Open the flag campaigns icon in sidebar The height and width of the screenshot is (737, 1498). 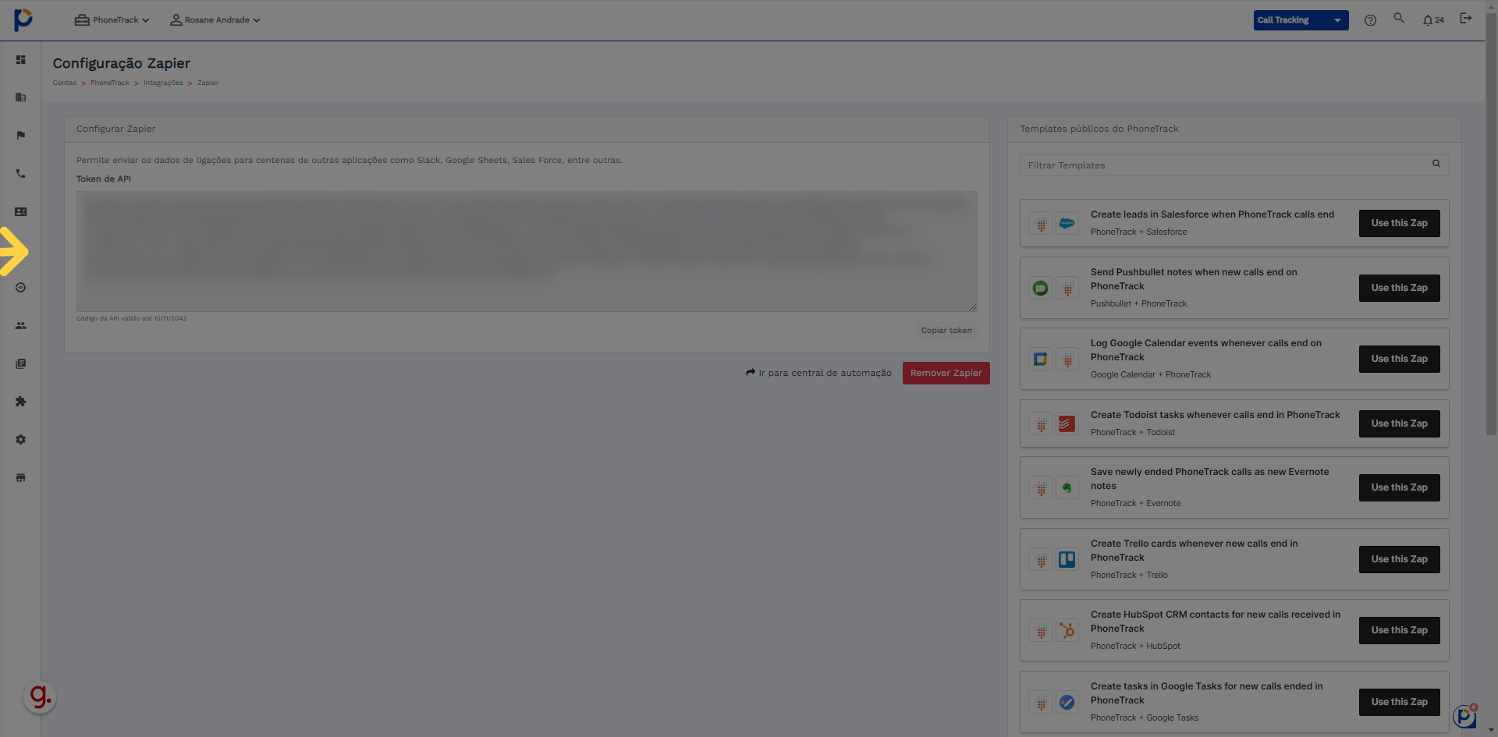[21, 136]
